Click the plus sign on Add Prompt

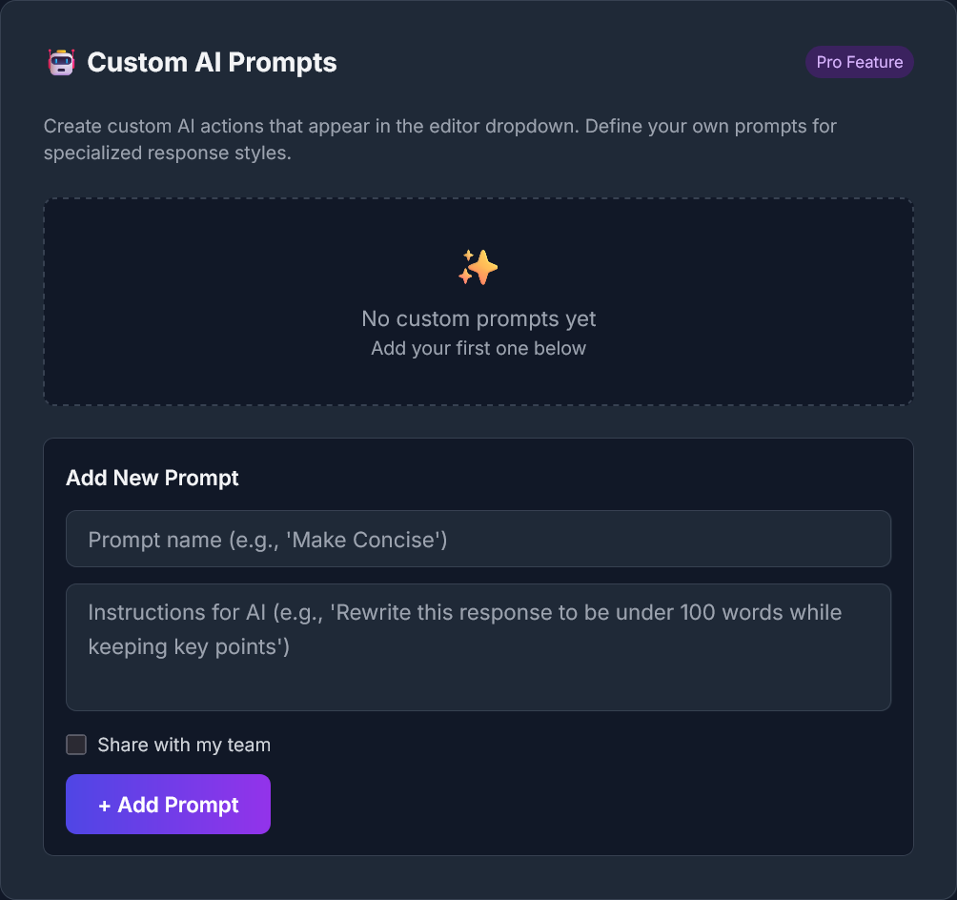[105, 805]
